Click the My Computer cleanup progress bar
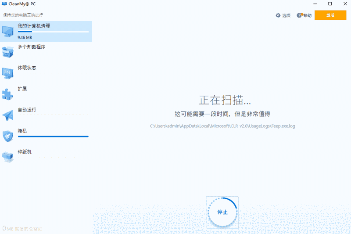The width and height of the screenshot is (351, 234). [53, 32]
